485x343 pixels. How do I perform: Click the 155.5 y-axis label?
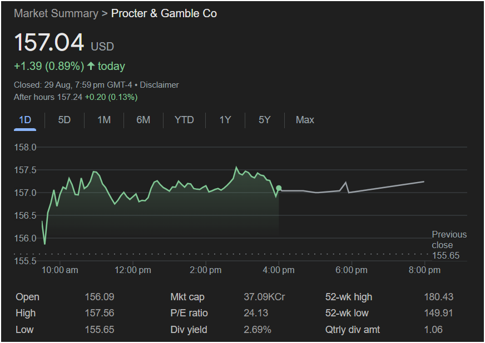(25, 261)
